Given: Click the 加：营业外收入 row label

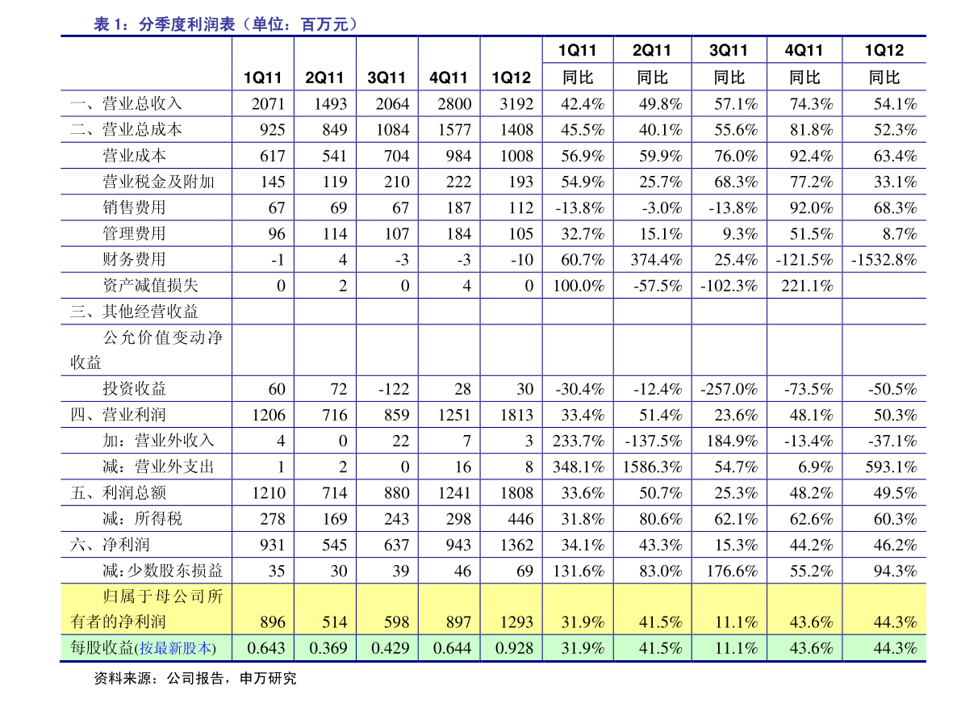Looking at the screenshot, I should [158, 441].
